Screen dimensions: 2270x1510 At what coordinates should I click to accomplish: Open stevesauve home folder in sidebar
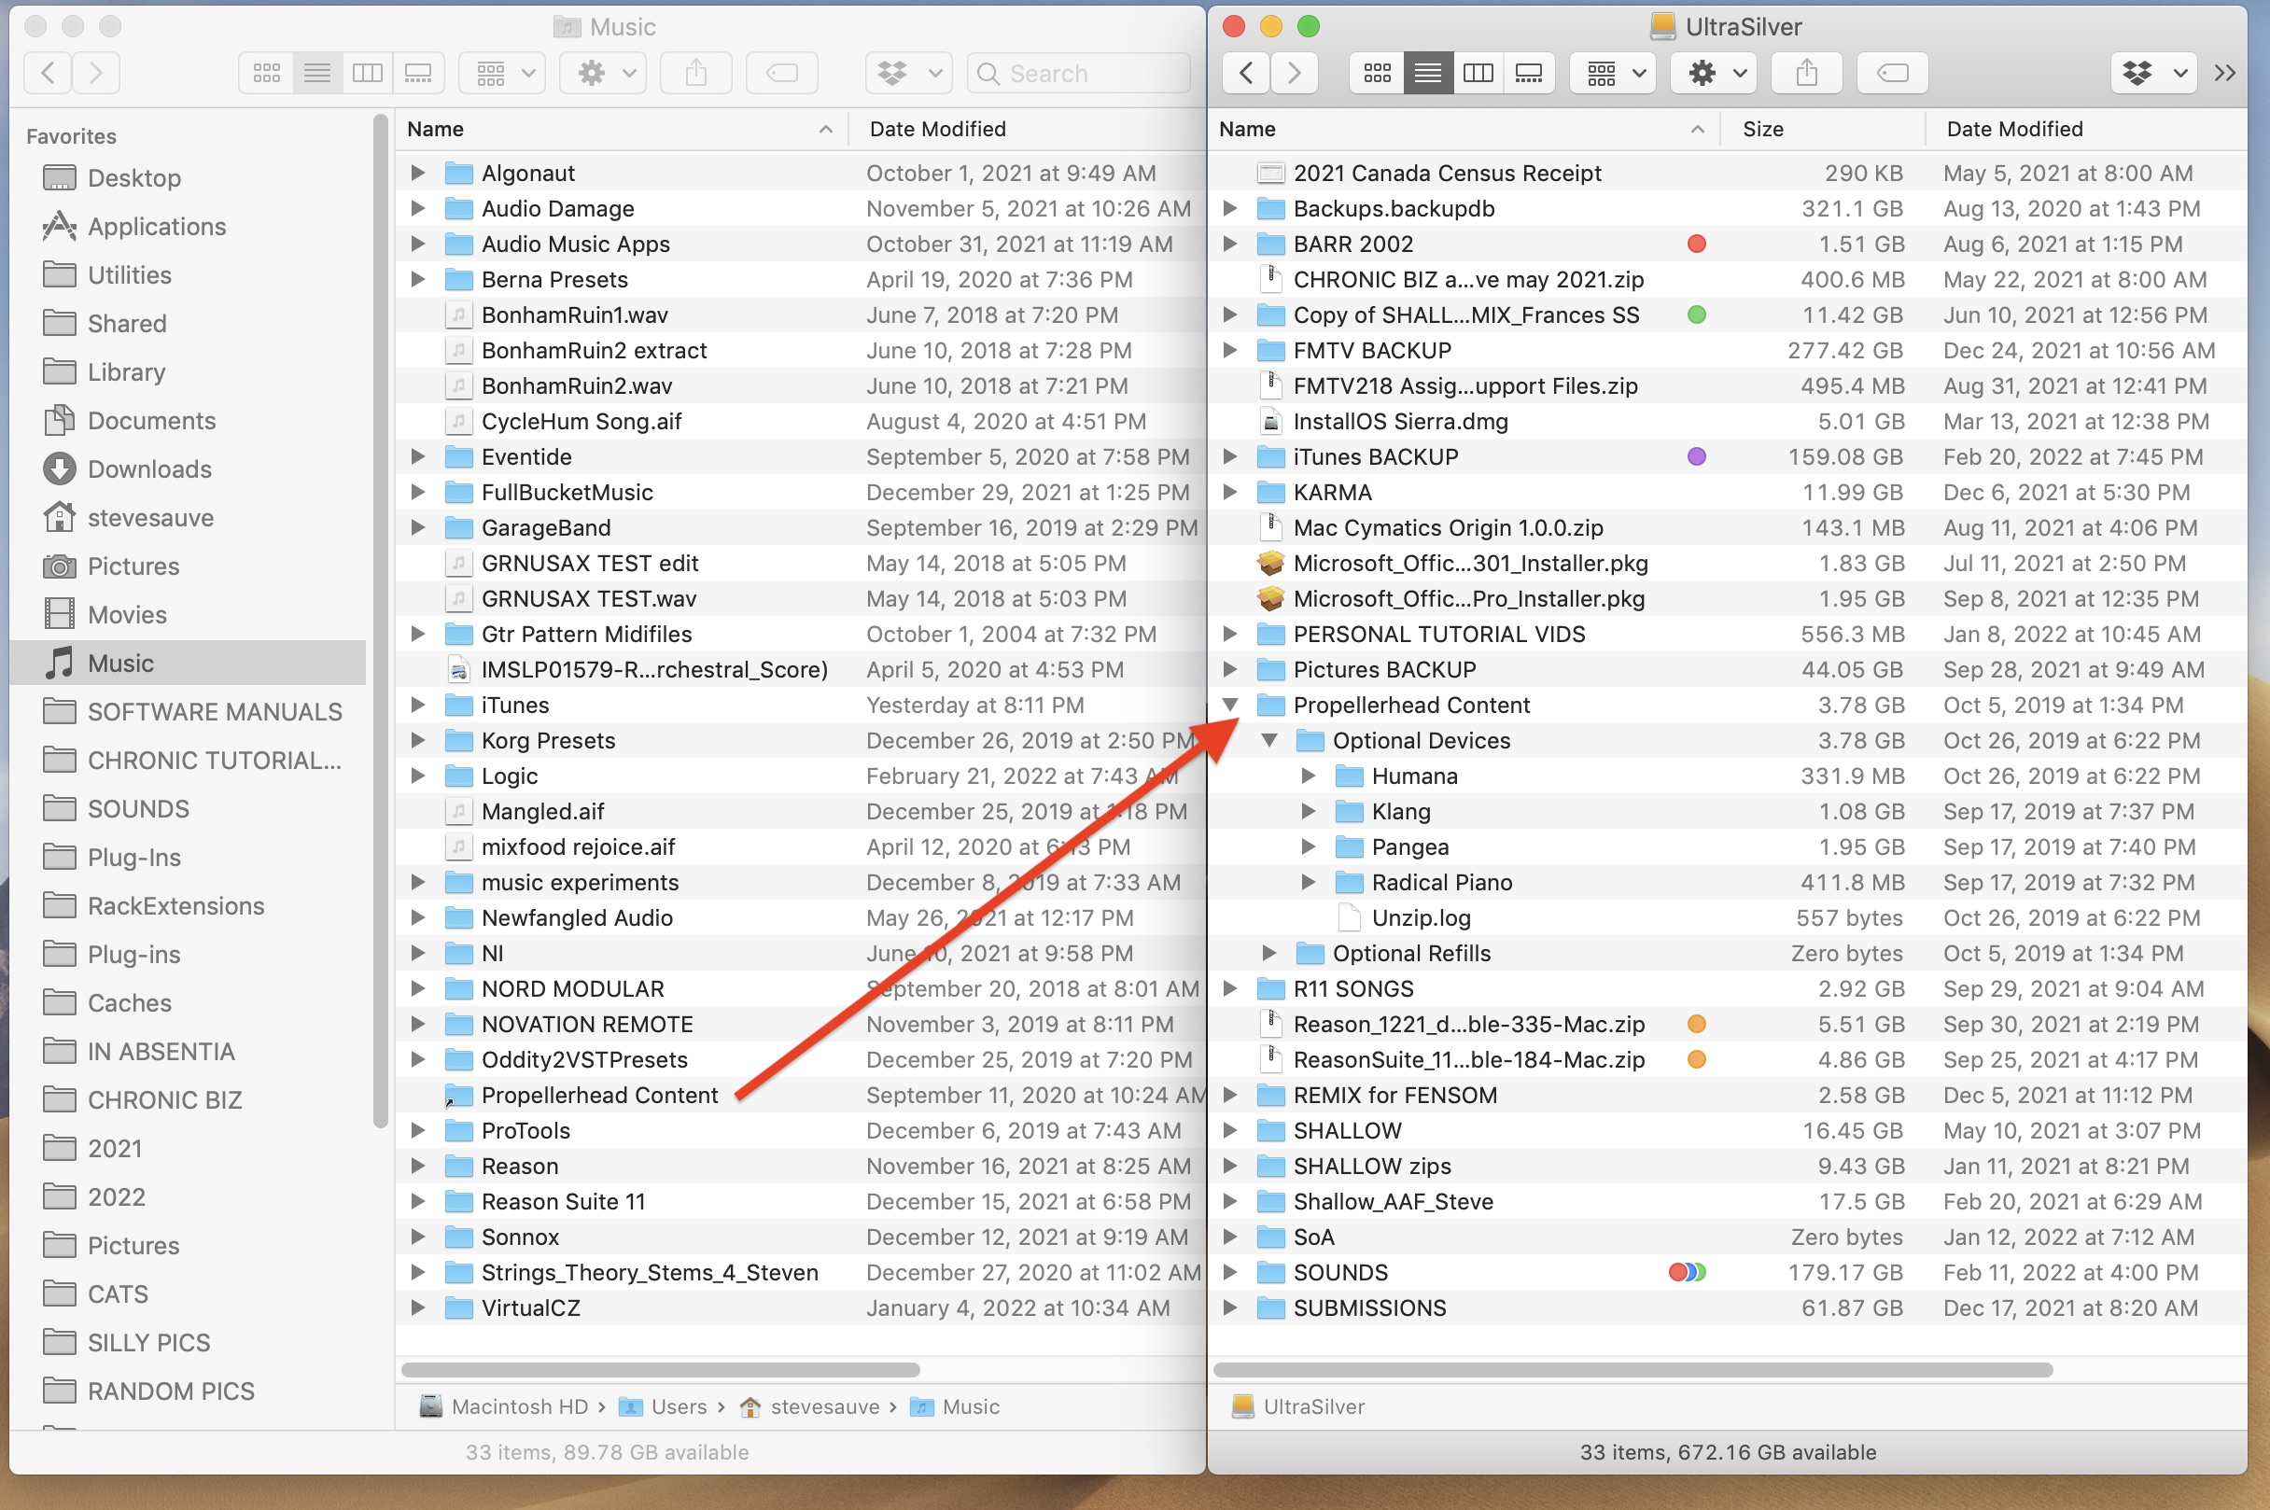pos(150,518)
